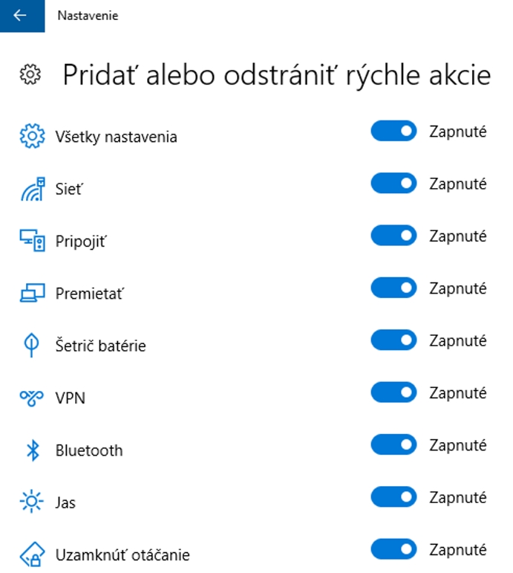Click the Pripojiť connect devices icon
The image size is (513, 573).
click(32, 241)
